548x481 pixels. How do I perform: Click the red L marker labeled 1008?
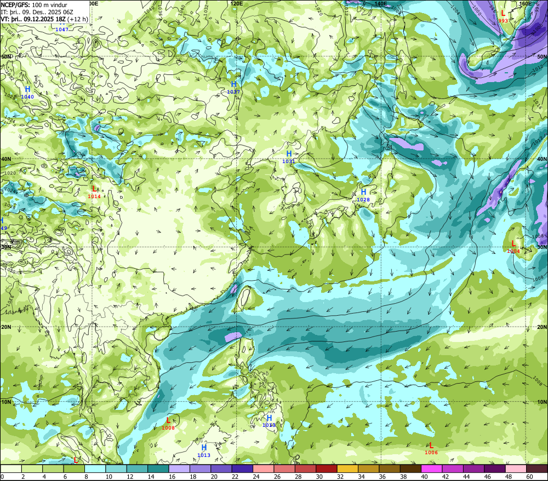click(168, 420)
